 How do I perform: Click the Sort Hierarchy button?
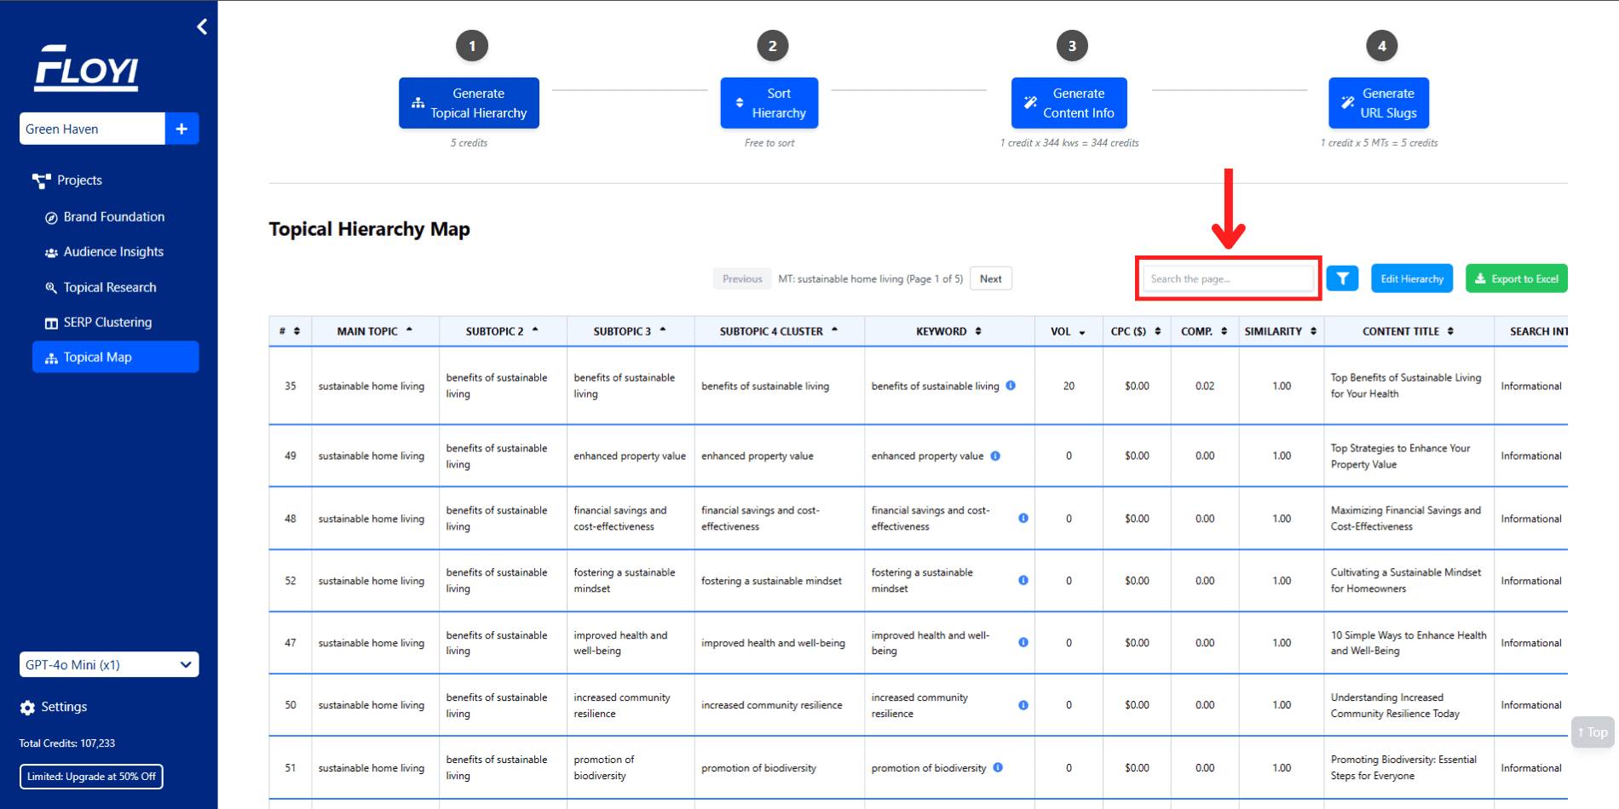coord(769,103)
